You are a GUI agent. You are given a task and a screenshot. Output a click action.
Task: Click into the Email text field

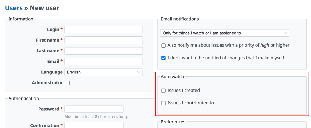point(103,62)
